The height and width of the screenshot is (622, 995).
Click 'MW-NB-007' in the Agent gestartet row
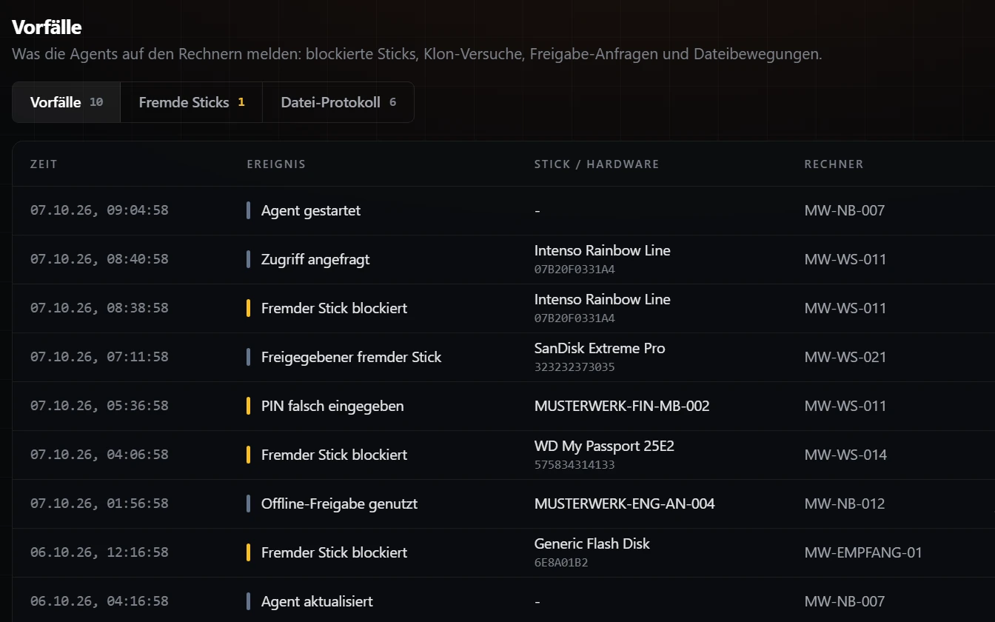(x=845, y=210)
